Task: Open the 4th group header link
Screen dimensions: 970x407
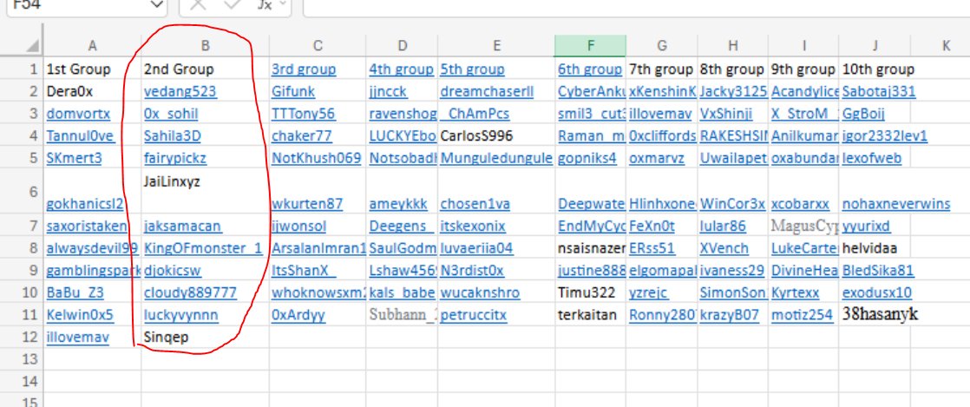Action: pyautogui.click(x=402, y=69)
